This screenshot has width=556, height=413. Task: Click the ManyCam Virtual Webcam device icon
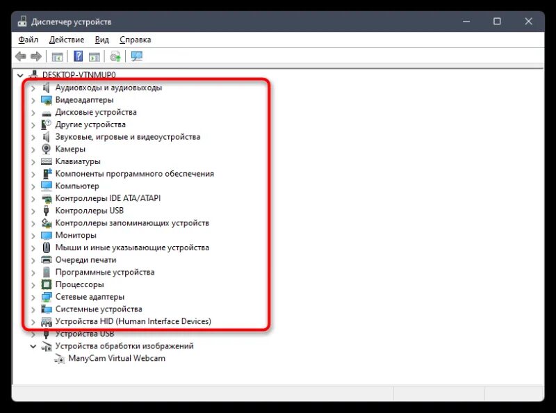60,359
